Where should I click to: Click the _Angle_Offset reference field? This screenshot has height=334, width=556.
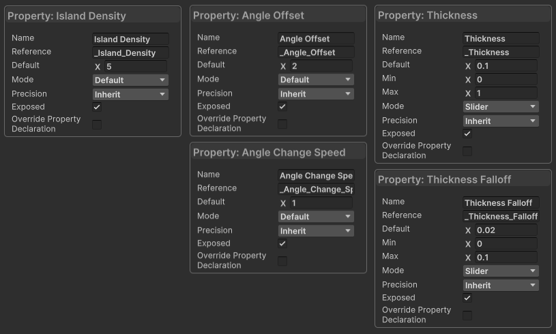click(316, 52)
